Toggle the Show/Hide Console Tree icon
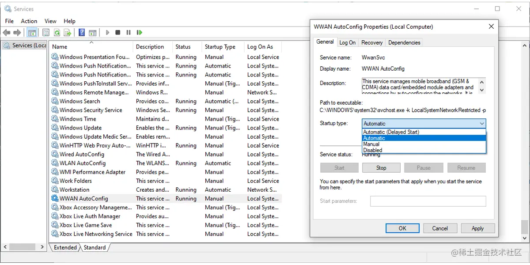Screen dimensions: 530x265 tap(32, 32)
